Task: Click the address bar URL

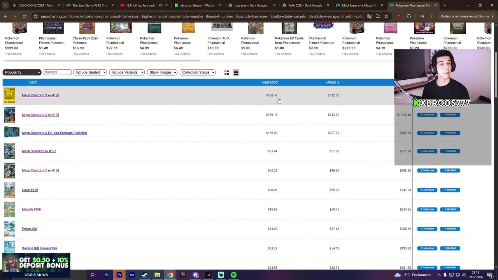Action: [x=202, y=16]
